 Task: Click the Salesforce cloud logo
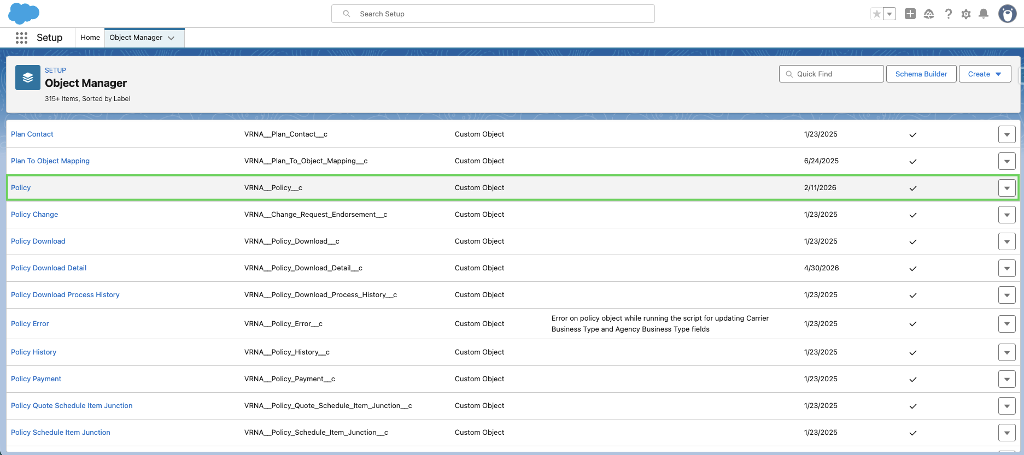coord(24,13)
